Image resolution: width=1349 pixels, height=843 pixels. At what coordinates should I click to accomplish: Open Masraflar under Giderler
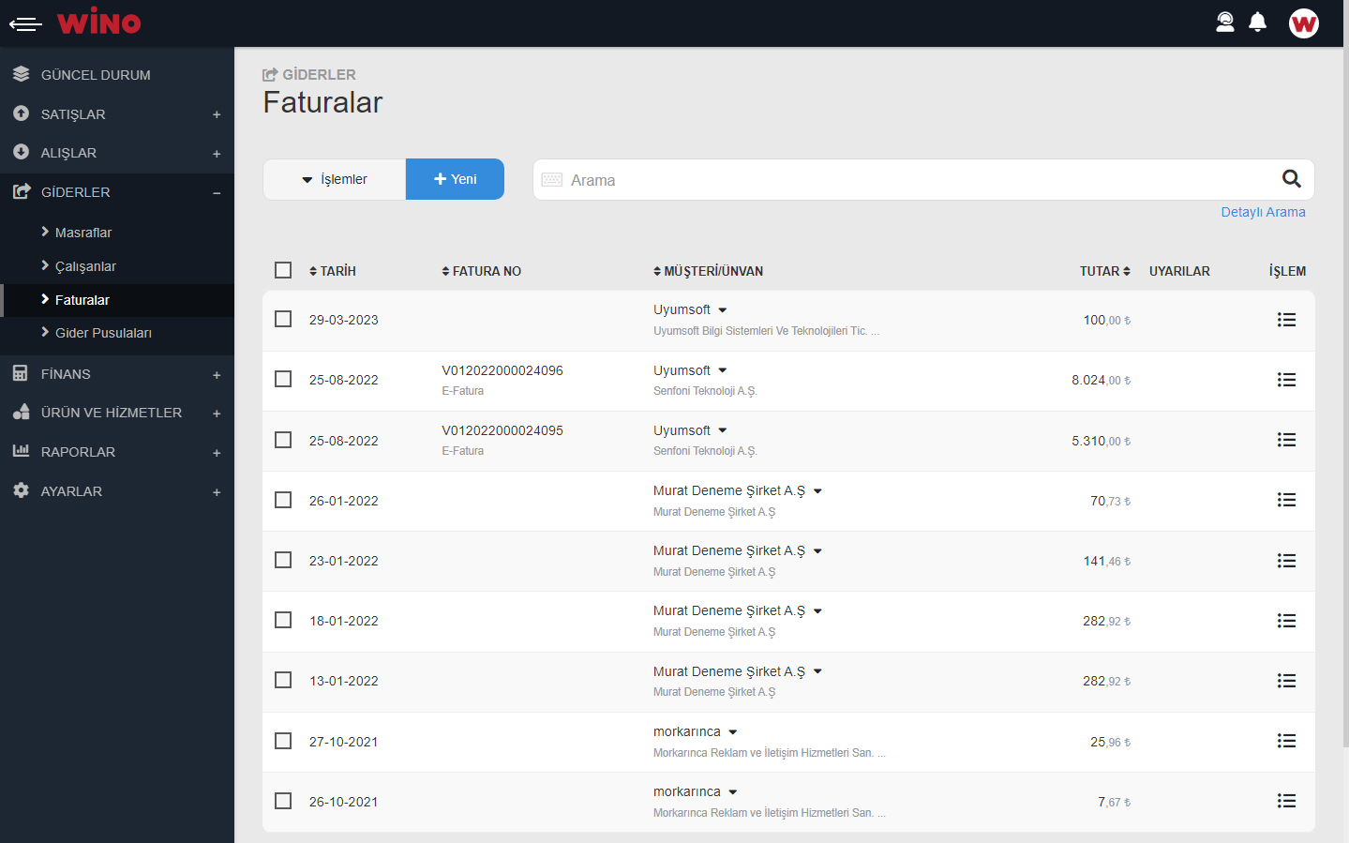[x=83, y=233]
